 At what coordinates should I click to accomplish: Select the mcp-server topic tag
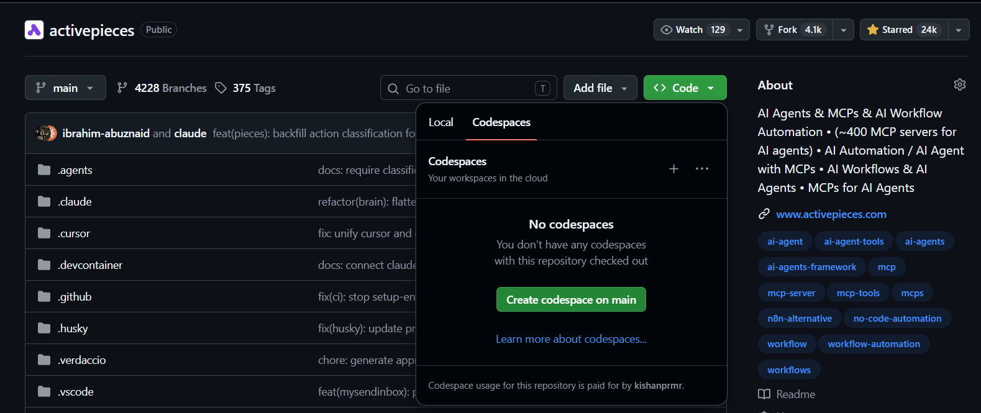791,293
